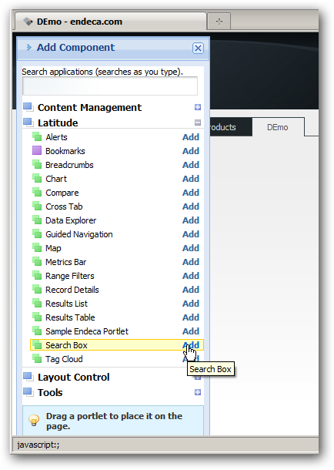Screen dimensions: 334x470
Task: Select the Layout Control category
Action: point(73,377)
